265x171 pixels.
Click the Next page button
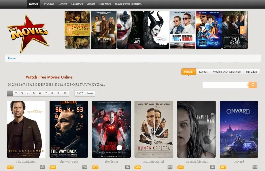90,93
